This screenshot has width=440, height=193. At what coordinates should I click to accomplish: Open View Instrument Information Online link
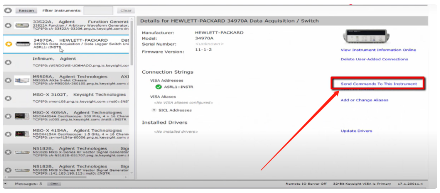pyautogui.click(x=378, y=50)
